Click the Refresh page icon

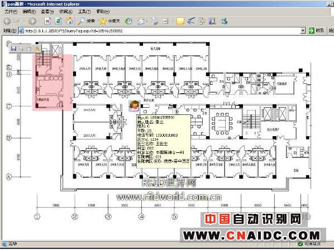[58, 21]
